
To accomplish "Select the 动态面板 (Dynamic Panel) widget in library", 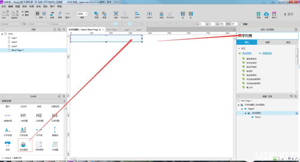I will coord(23,146).
